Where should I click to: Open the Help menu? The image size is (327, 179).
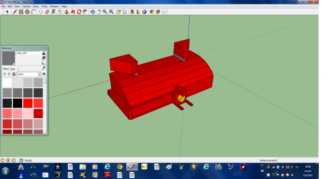(64, 7)
